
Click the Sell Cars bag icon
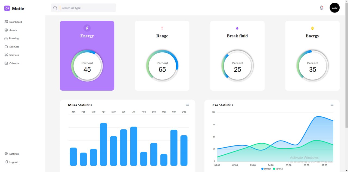6,47
